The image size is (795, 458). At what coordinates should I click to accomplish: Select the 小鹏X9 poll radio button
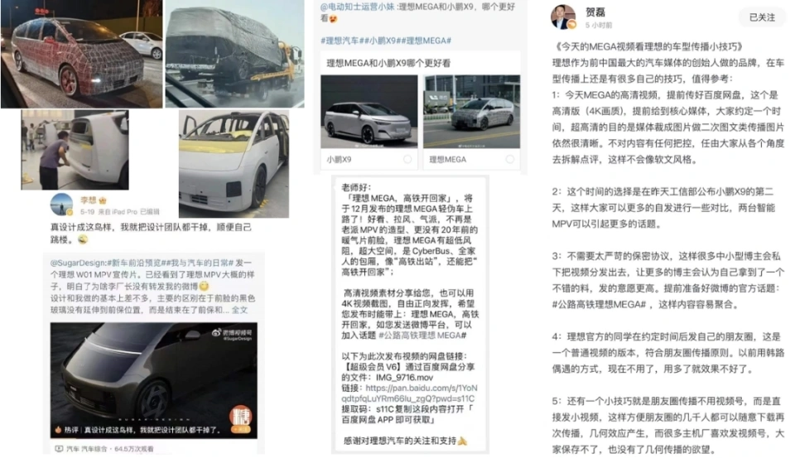point(407,159)
